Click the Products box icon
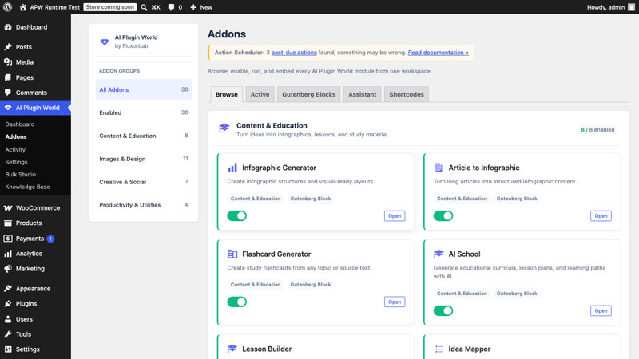The width and height of the screenshot is (639, 359). pos(8,223)
